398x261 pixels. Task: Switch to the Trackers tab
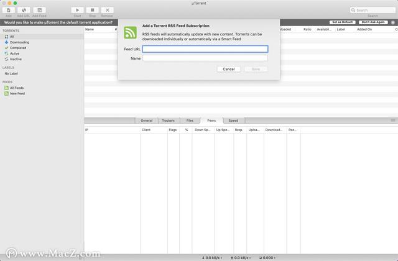tap(169, 121)
